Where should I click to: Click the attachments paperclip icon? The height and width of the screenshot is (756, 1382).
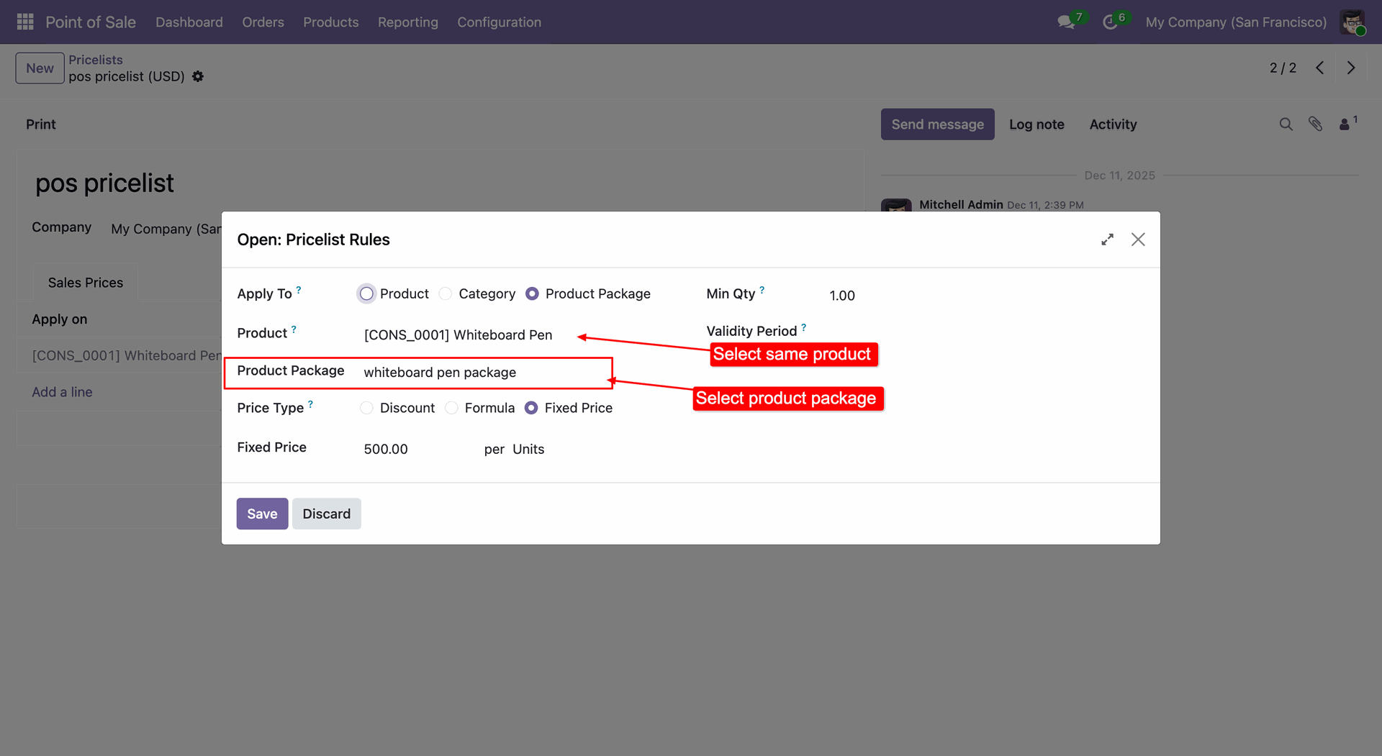coord(1315,124)
